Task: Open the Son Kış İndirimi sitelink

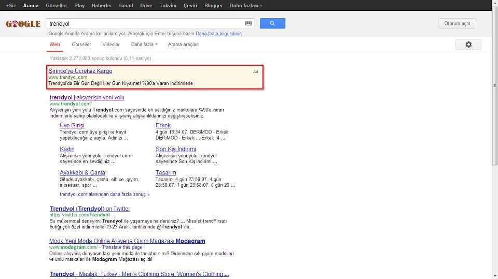Action: click(x=176, y=149)
